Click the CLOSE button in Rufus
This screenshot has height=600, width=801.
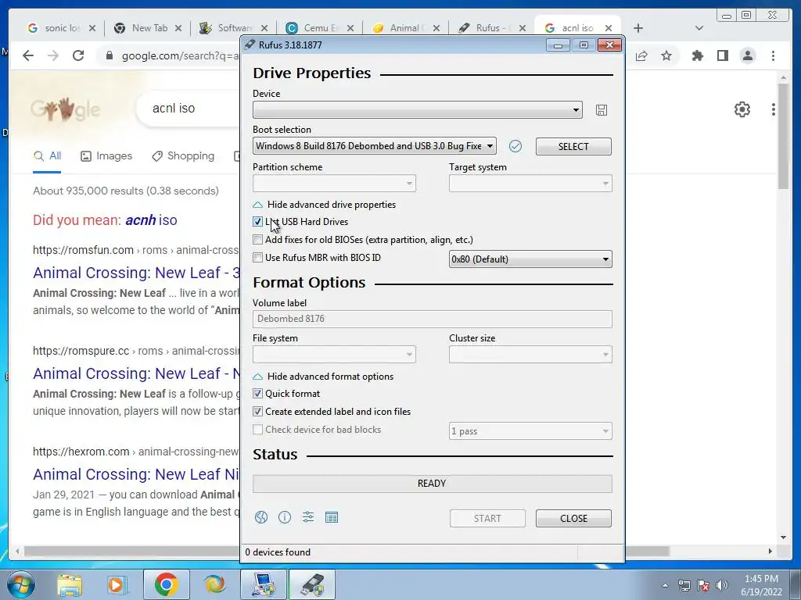coord(573,519)
